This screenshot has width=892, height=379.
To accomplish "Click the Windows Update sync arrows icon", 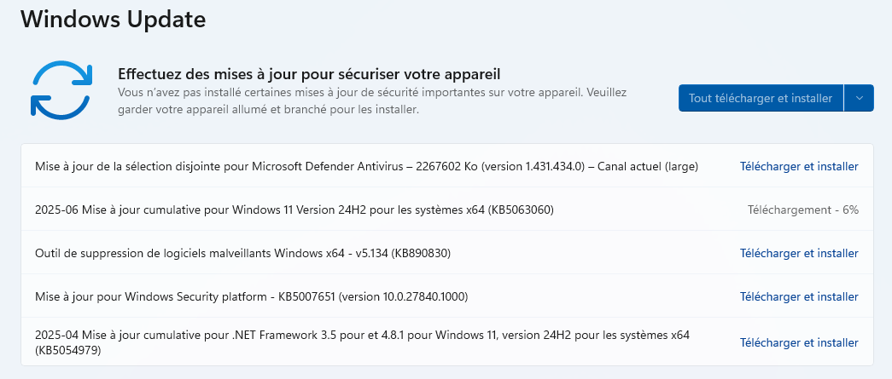I will pos(61,89).
